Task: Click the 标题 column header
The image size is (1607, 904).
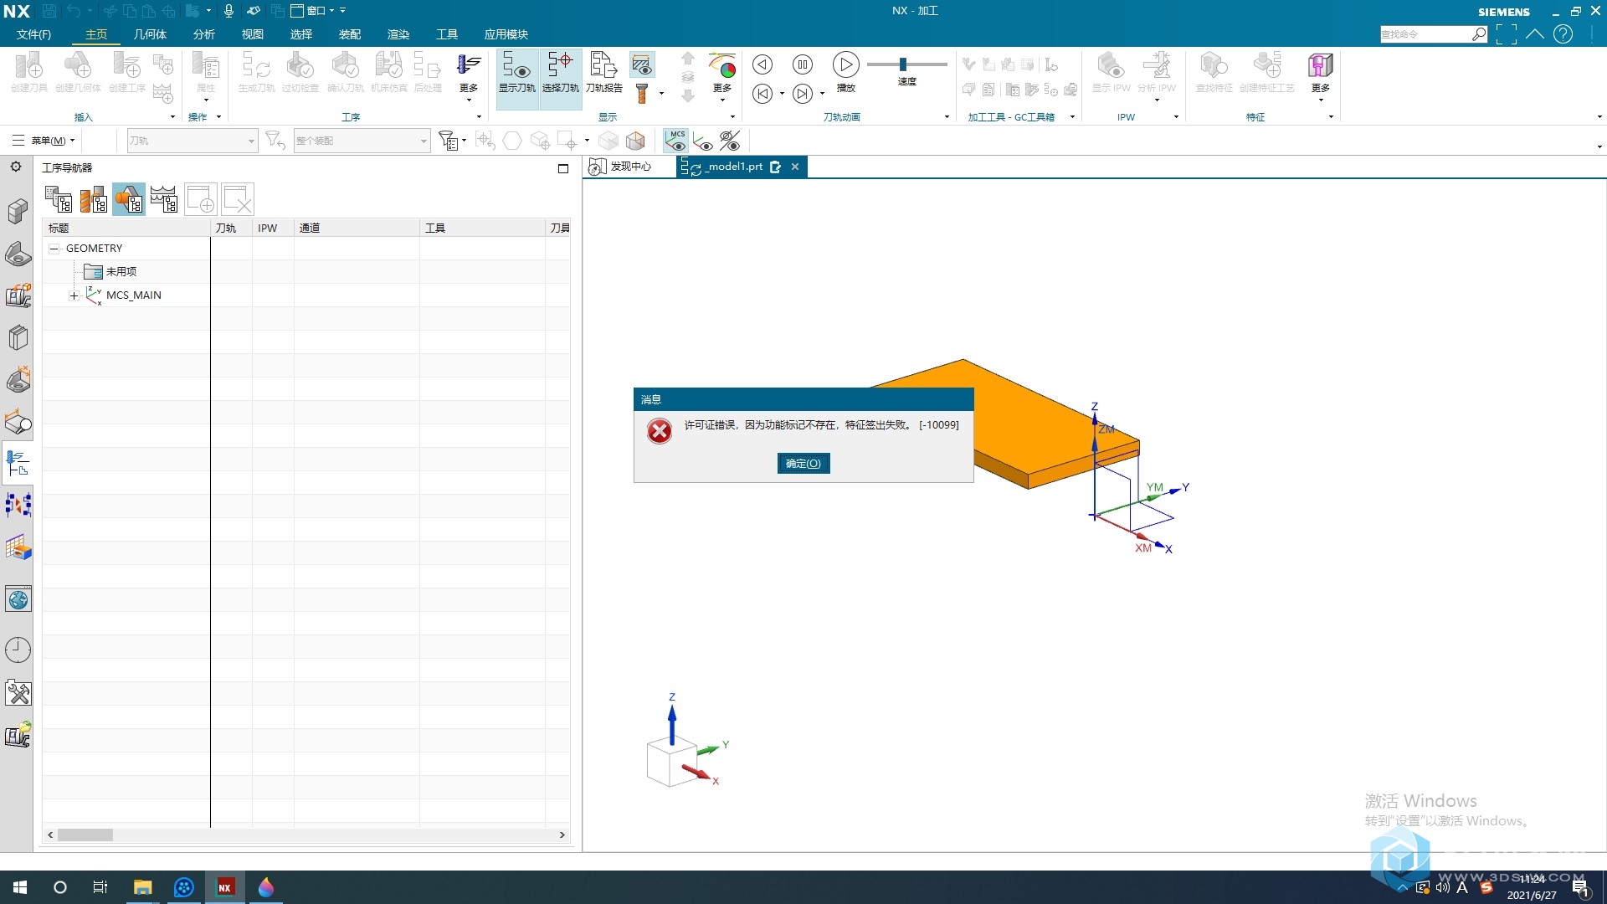Action: pyautogui.click(x=126, y=228)
